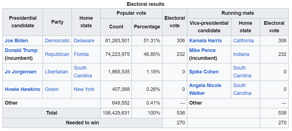Click the Needed to win cell
This screenshot has height=131, width=292.
[x=82, y=123]
